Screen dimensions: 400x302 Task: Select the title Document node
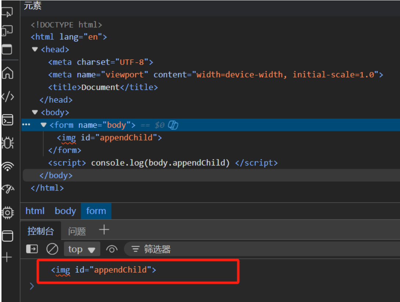pyautogui.click(x=103, y=87)
